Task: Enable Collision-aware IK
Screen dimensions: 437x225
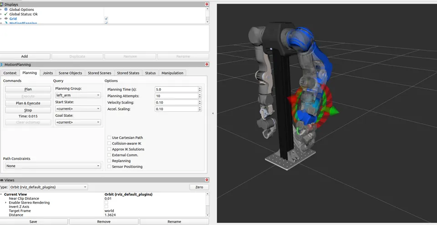Action: click(109, 144)
